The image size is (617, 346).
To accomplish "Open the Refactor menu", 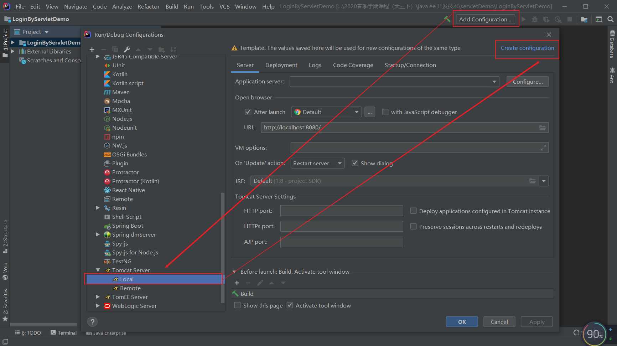I will coord(149,6).
